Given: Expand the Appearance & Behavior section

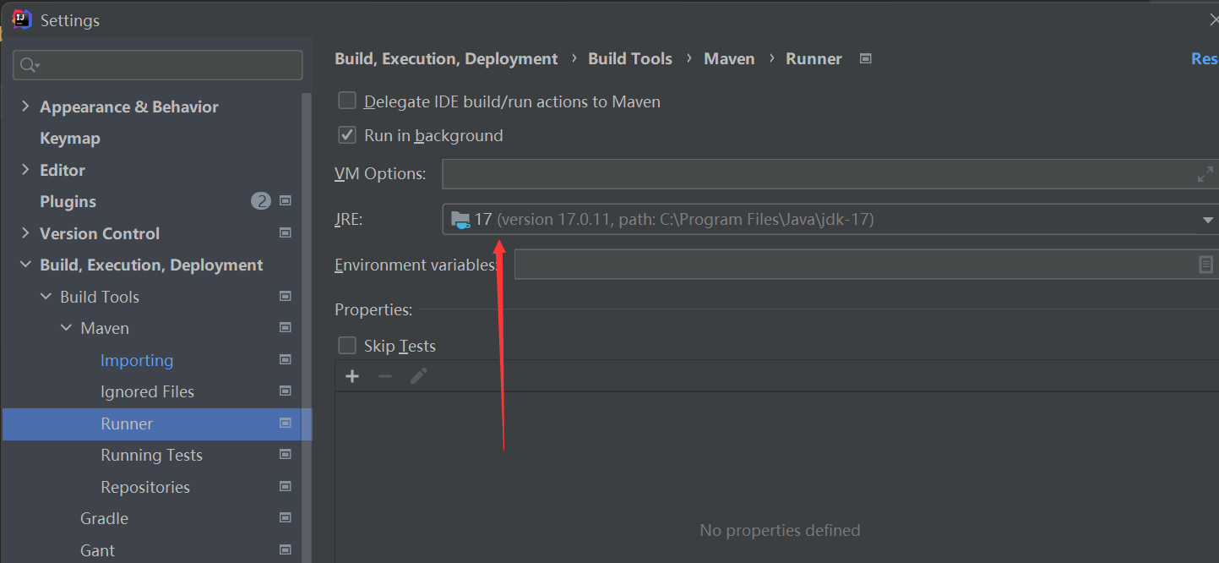Looking at the screenshot, I should [24, 107].
